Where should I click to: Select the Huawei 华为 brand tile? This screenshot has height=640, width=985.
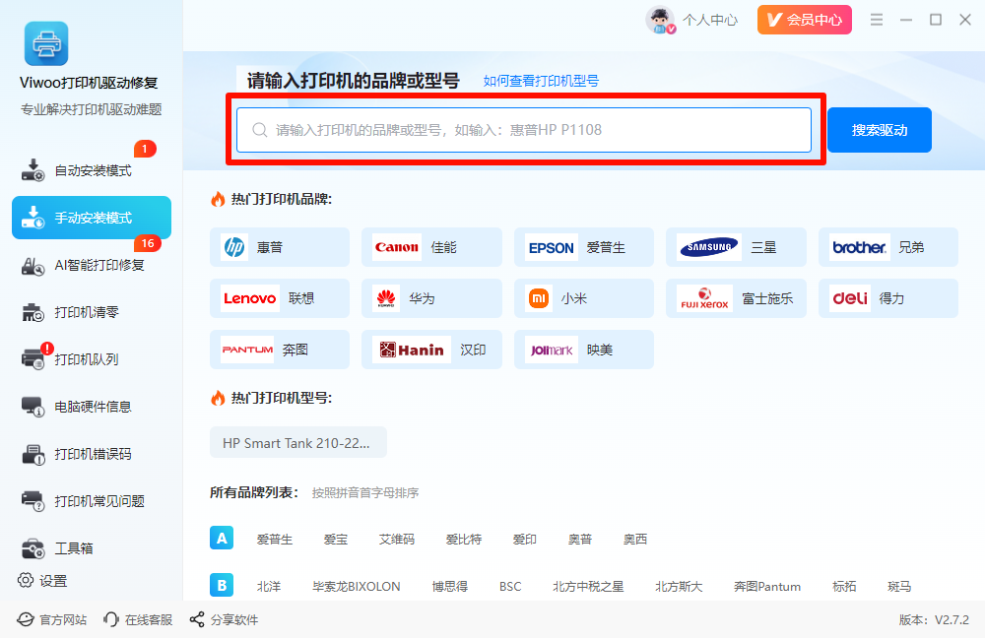pyautogui.click(x=431, y=298)
